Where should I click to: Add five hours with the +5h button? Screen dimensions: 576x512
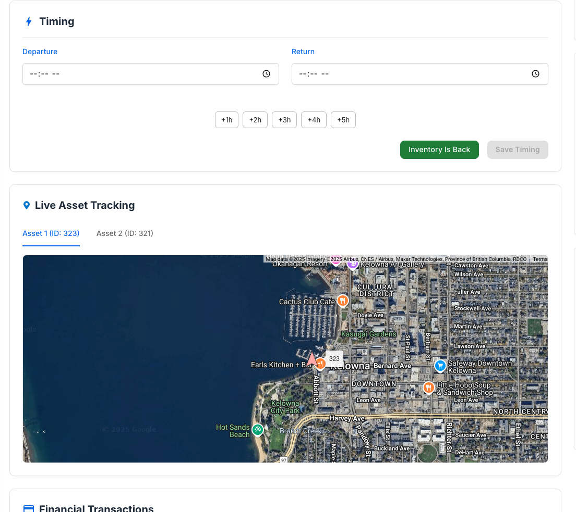pyautogui.click(x=343, y=120)
